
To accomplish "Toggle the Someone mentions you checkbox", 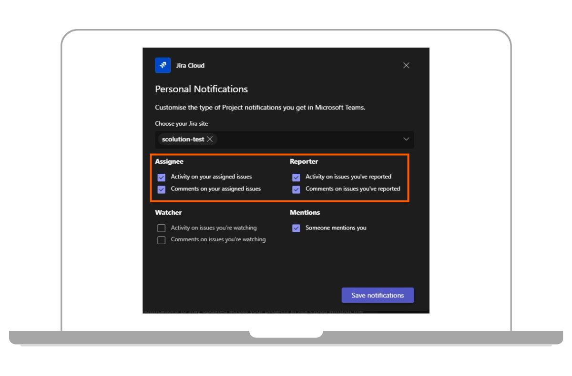I will [296, 228].
